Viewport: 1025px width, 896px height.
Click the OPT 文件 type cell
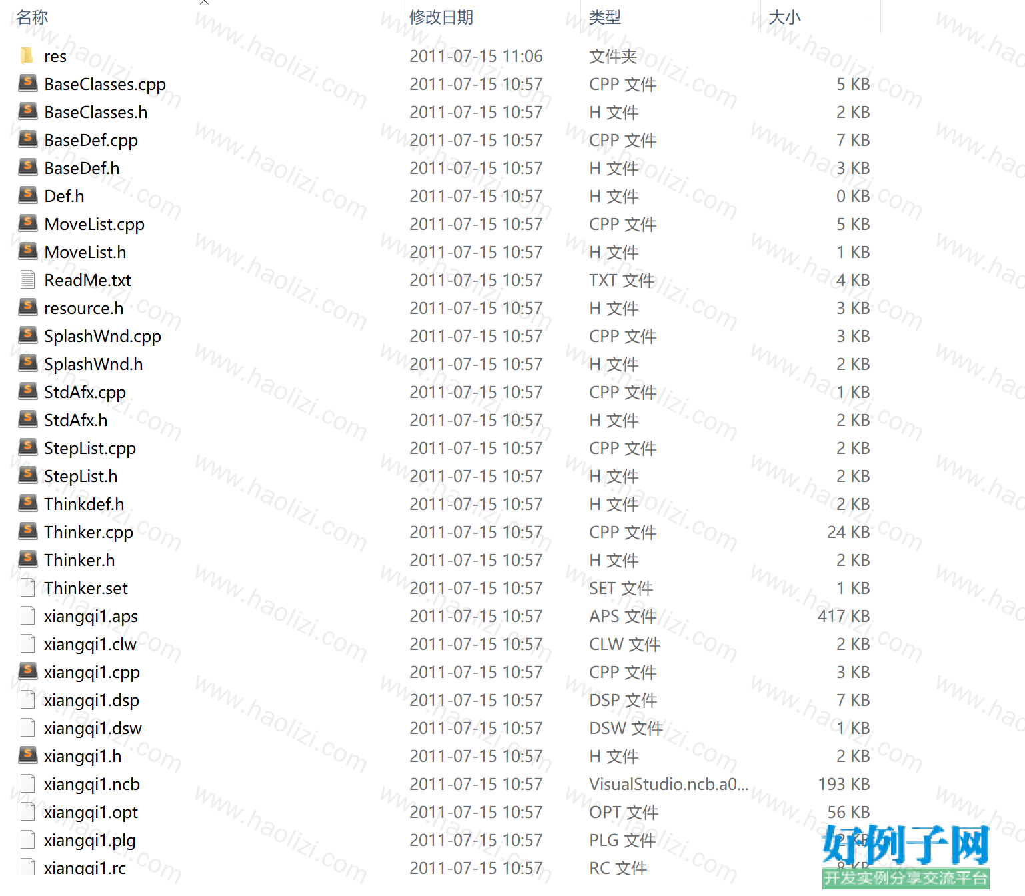click(x=624, y=813)
